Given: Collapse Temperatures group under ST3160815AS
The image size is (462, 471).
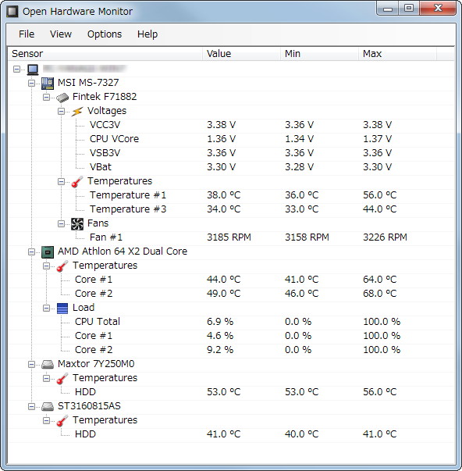Looking at the screenshot, I should [46, 421].
